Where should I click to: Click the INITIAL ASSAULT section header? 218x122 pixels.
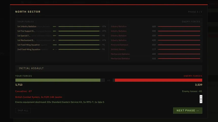(109, 68)
